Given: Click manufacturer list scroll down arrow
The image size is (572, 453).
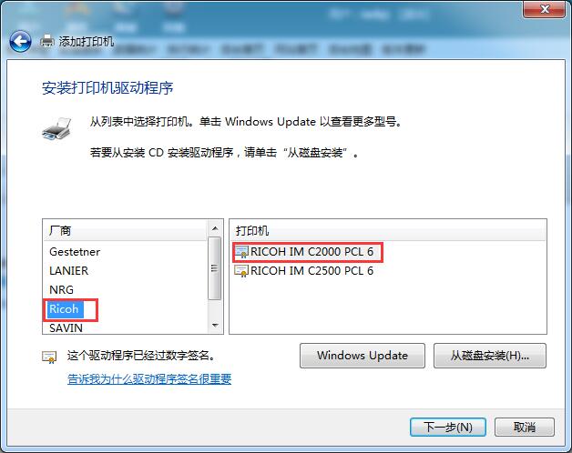Looking at the screenshot, I should pos(215,325).
